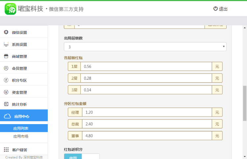
Task: Click the yen icon for 资金管理
Action: (x=6, y=92)
